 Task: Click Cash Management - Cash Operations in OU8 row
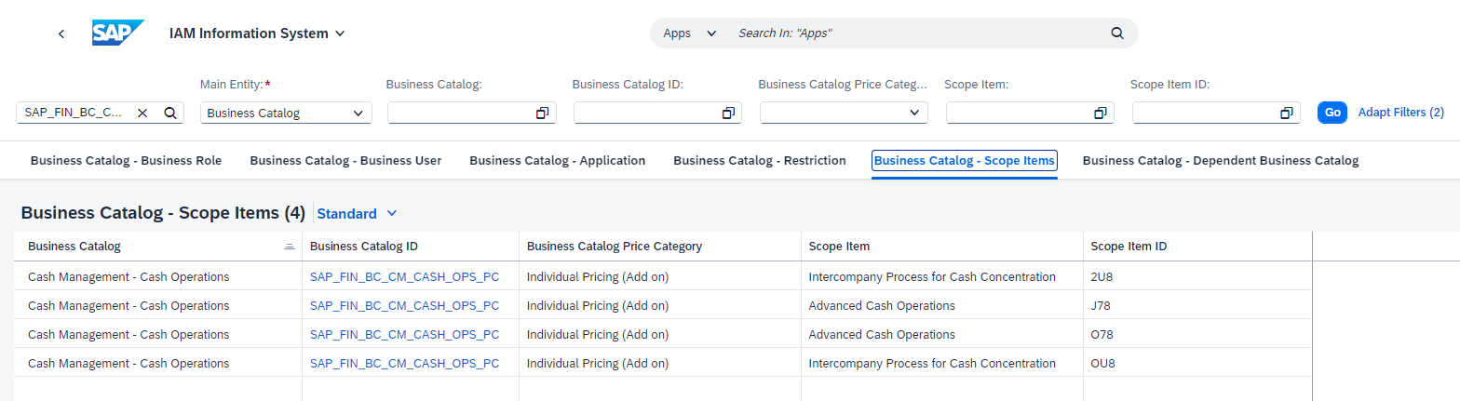[128, 363]
